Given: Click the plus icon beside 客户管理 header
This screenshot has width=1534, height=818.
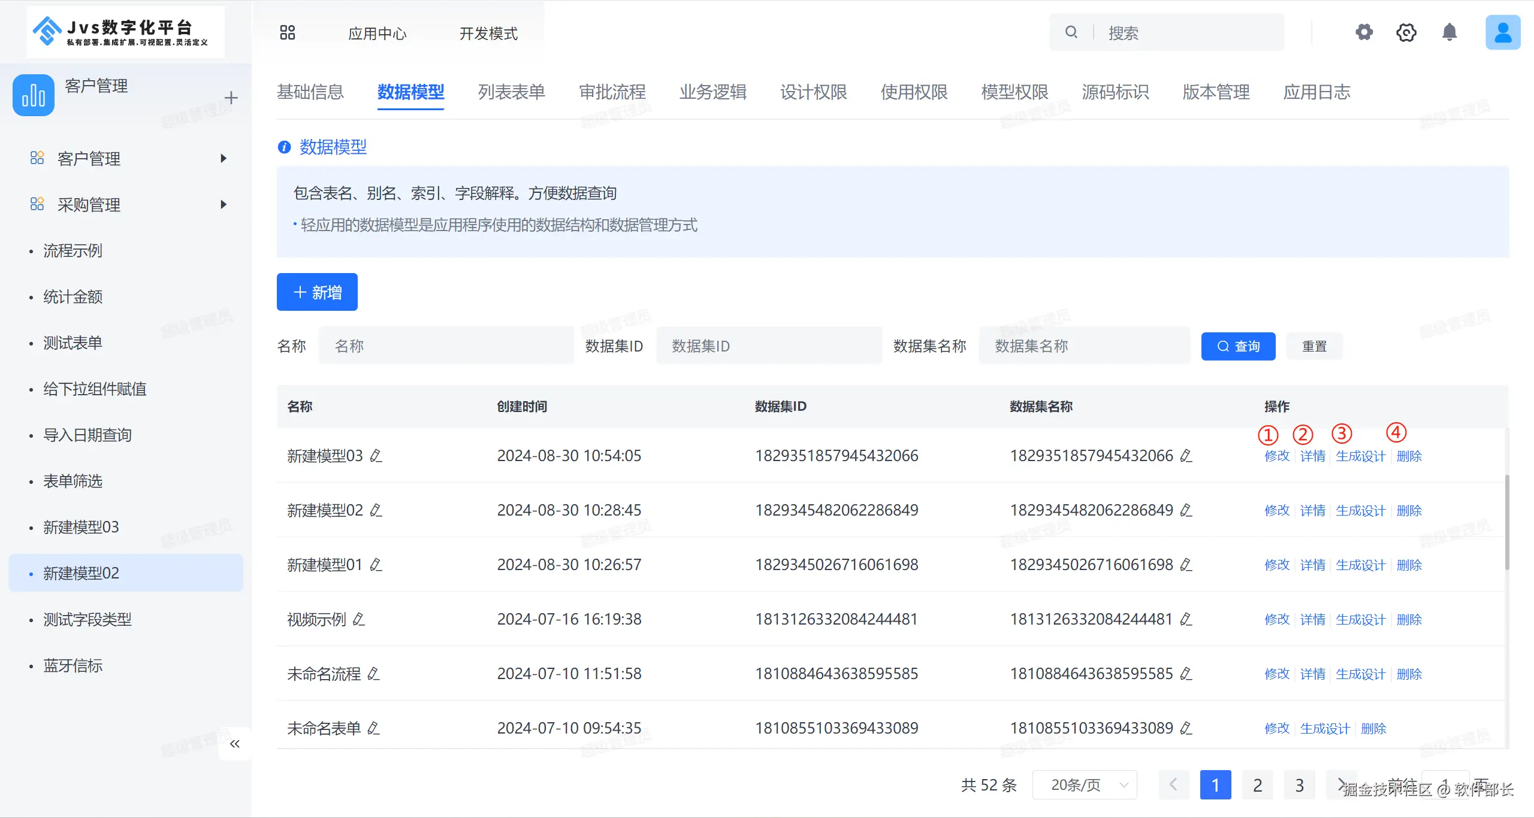Looking at the screenshot, I should tap(231, 98).
